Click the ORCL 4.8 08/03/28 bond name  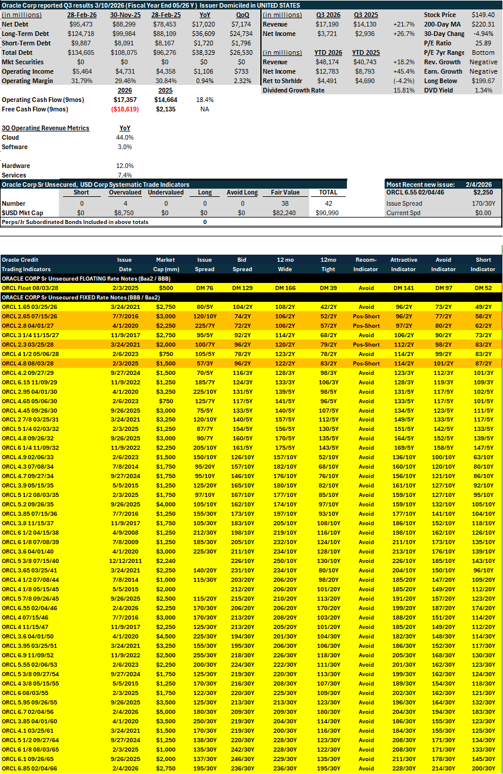click(25, 364)
